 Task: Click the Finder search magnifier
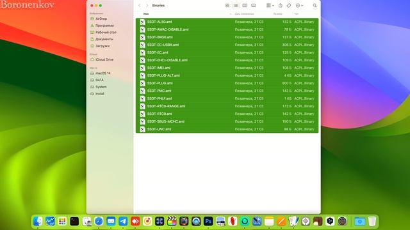click(x=315, y=6)
